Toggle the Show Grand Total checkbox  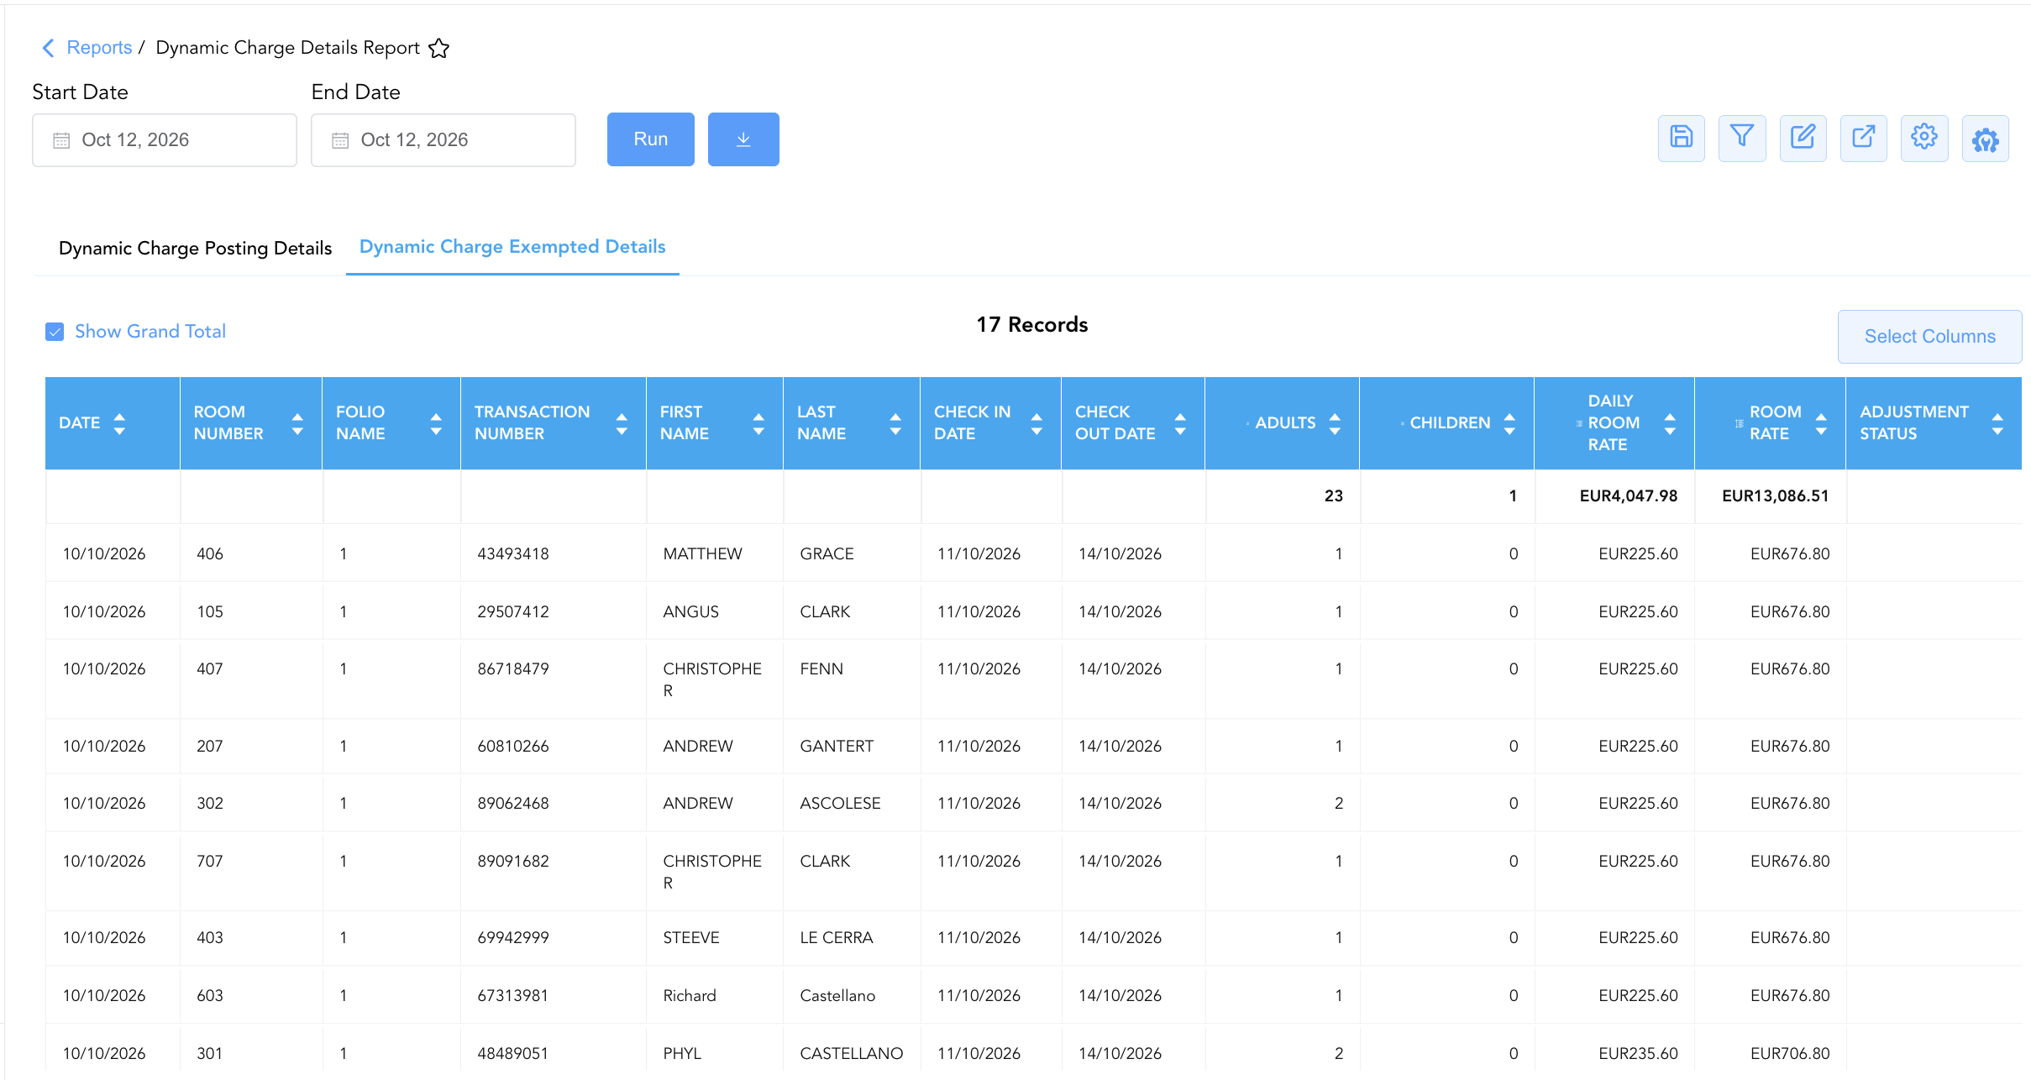coord(55,332)
